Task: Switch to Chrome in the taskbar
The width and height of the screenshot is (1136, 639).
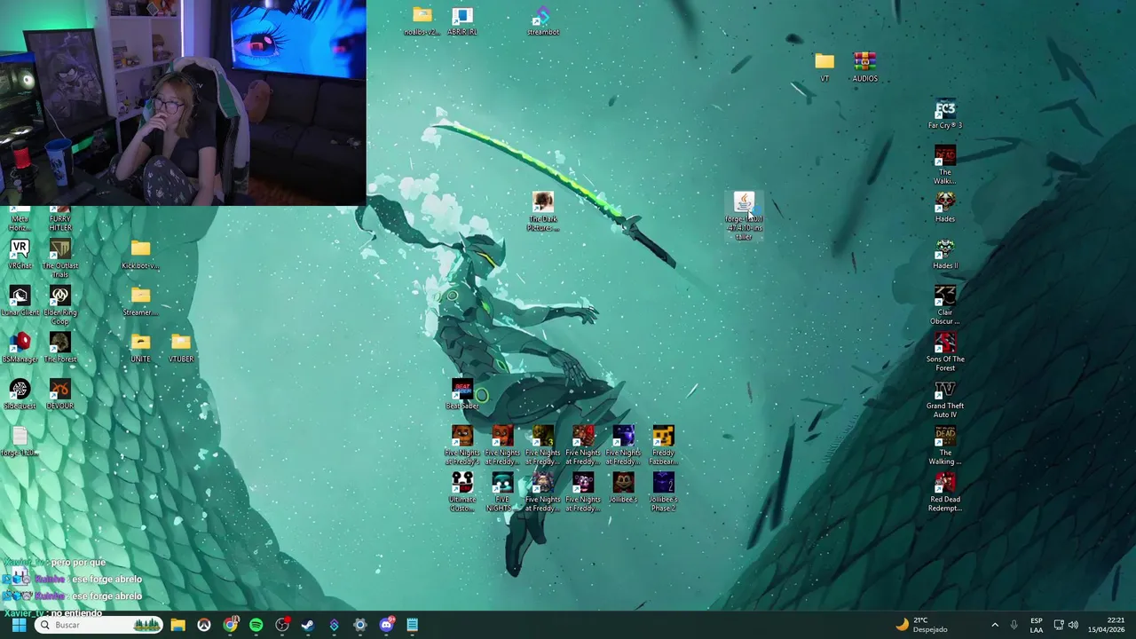Action: 230,625
